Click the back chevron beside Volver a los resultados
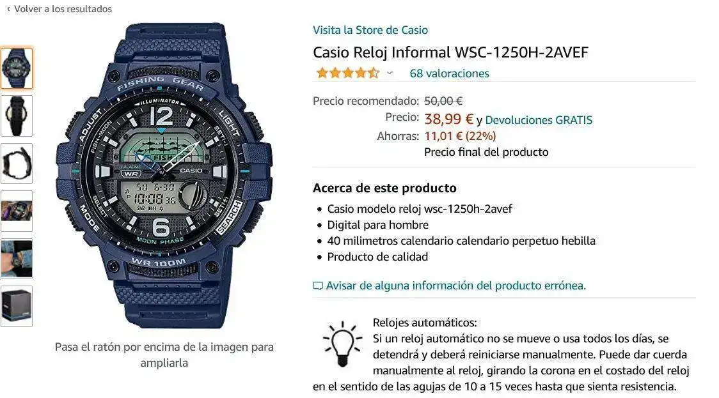Viewport: 719px width, 398px height. 8,9
